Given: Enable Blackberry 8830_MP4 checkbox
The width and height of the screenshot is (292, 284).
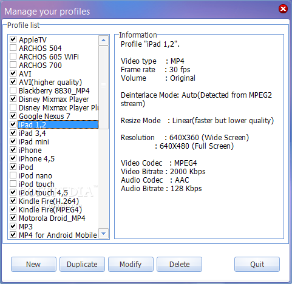Looking at the screenshot, I should pyautogui.click(x=13, y=90).
